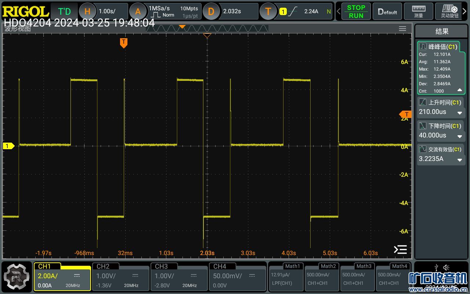Open the horizontal timebase H settings
Viewport: 470px width, 294px height.
click(87, 11)
